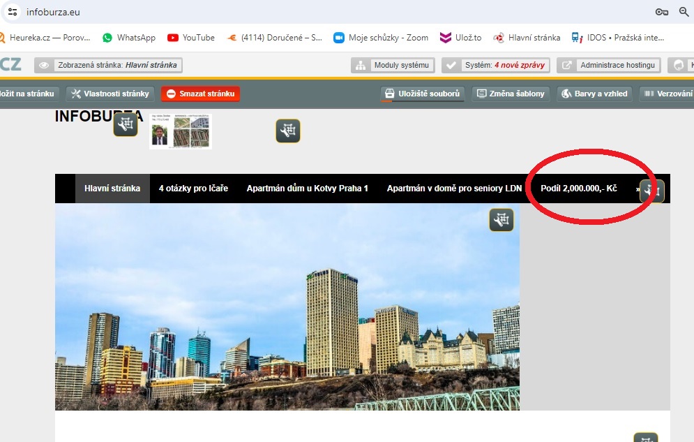694x442 pixels.
Task: Click the edit icon over the INFOBURZA title
Action: coord(126,125)
